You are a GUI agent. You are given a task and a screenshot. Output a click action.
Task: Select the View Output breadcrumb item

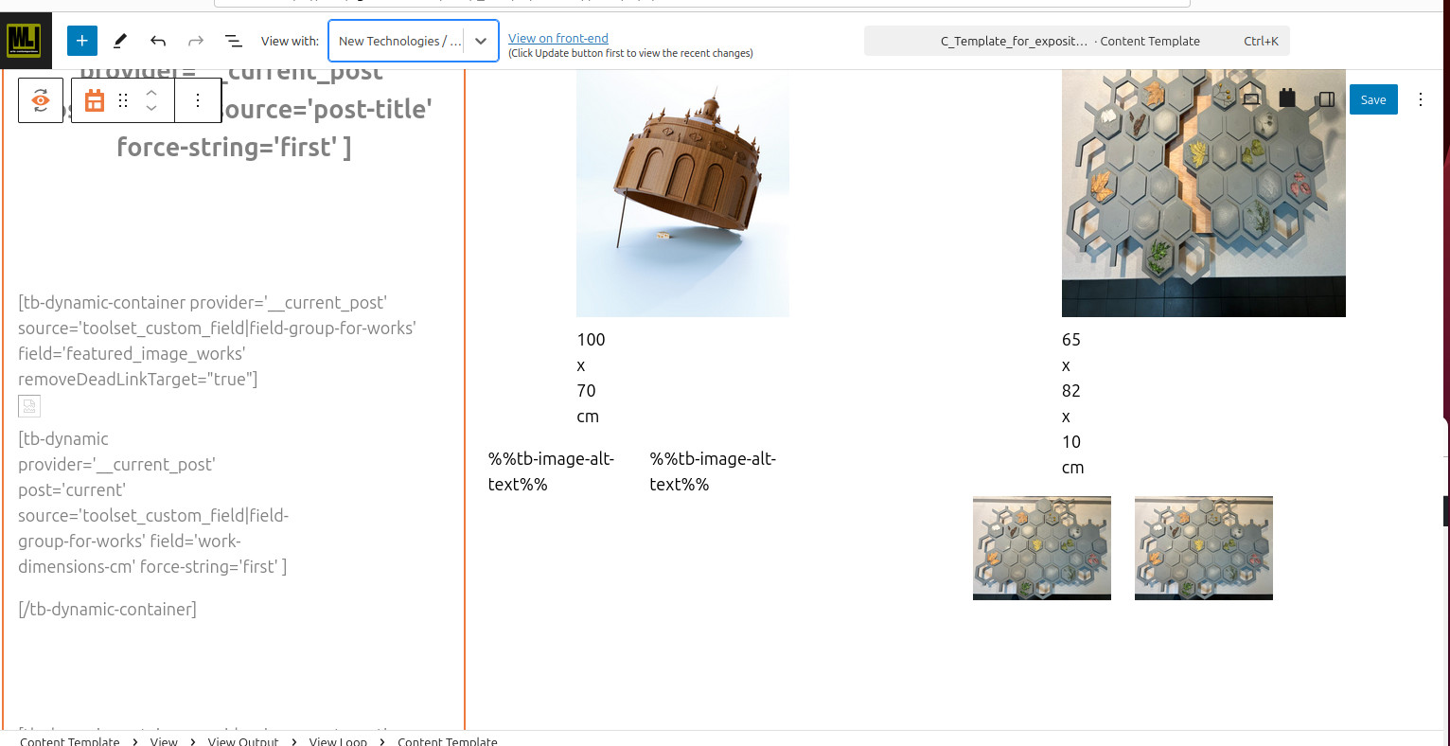[243, 741]
